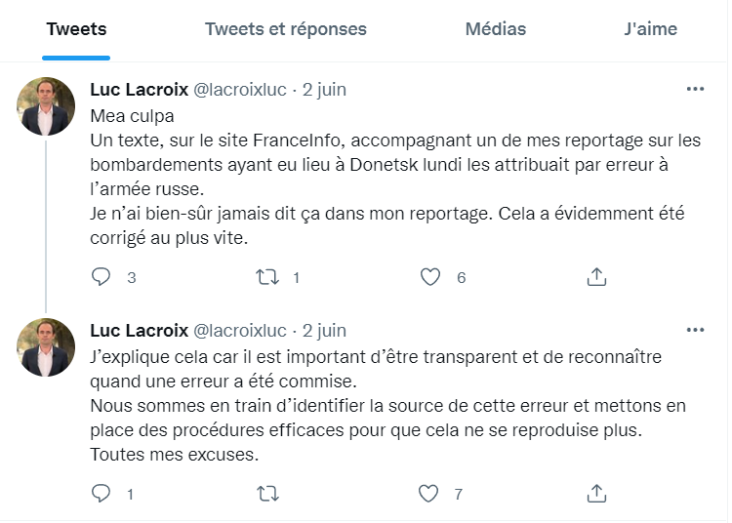The width and height of the screenshot is (732, 523).
Task: Like the Mea culpa tweet
Action: [430, 277]
